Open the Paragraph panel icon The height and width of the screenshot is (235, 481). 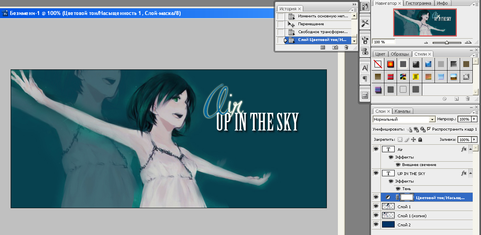point(365,78)
